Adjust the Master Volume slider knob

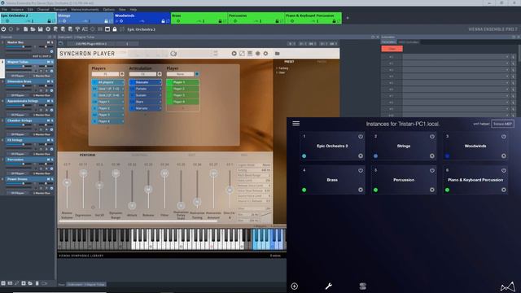(x=67, y=182)
